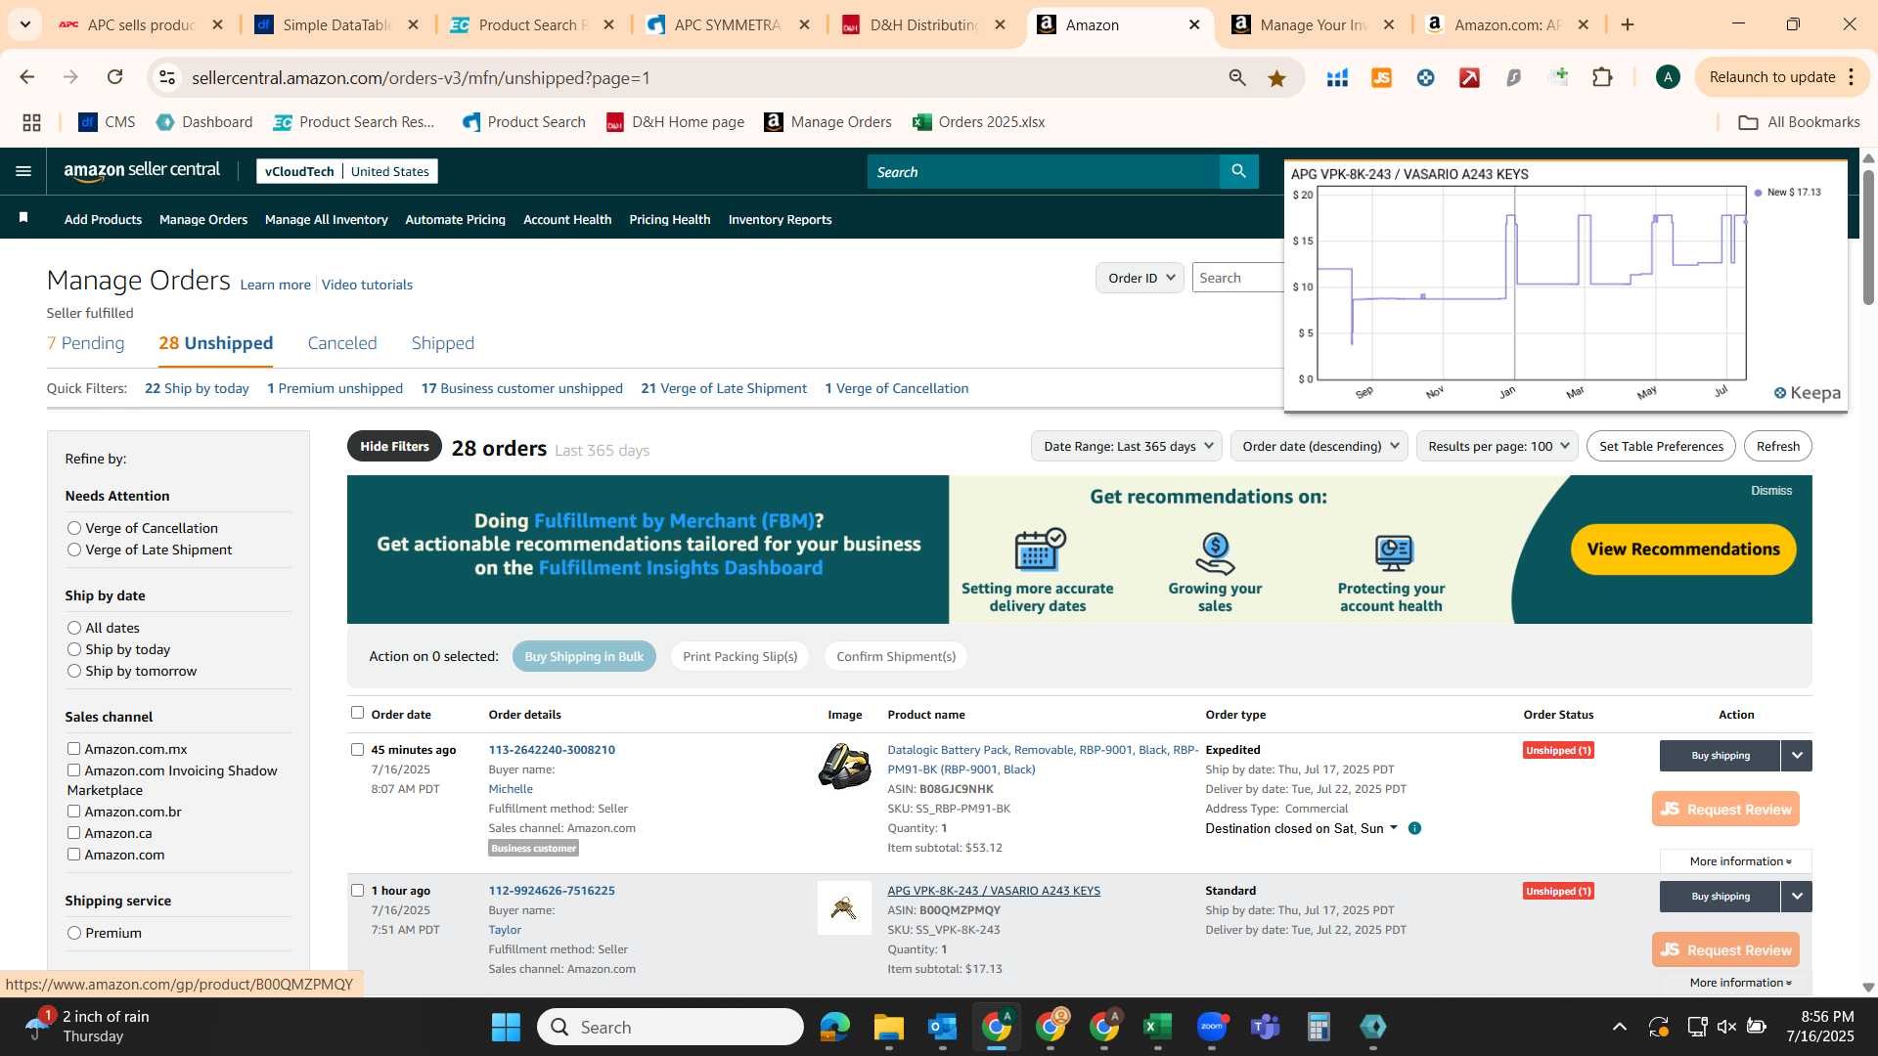View site information icon in address bar
1878x1056 pixels.
[x=167, y=77]
